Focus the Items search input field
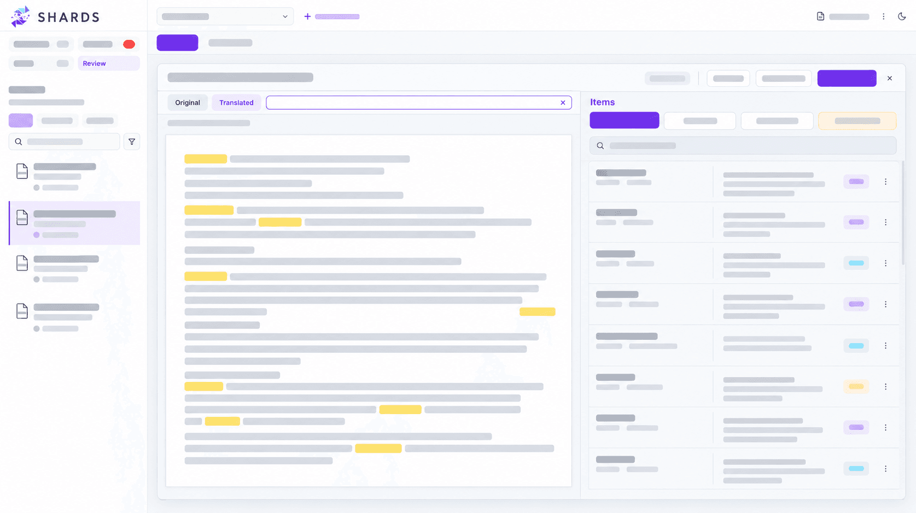 coord(743,146)
